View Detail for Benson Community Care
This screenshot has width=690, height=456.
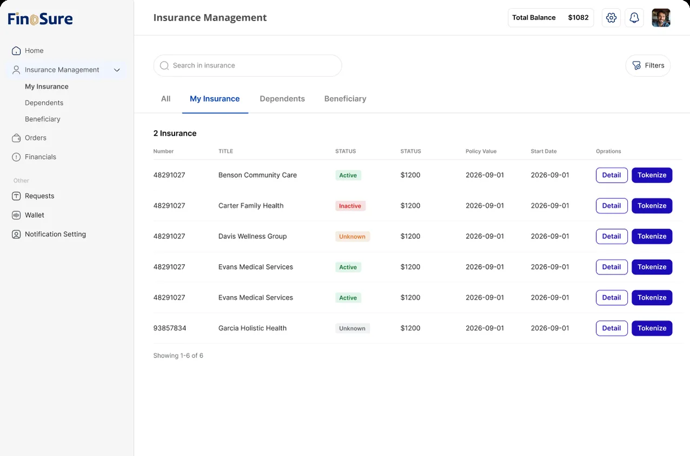[612, 175]
